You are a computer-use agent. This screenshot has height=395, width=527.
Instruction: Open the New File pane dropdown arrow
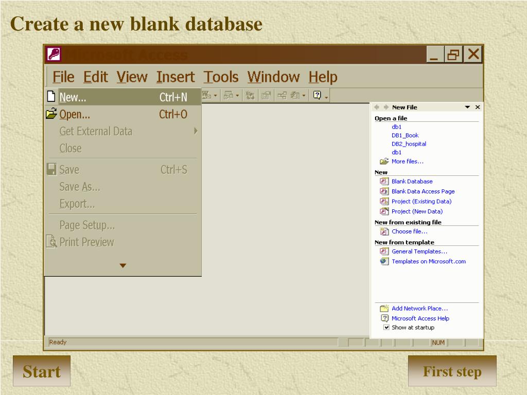tap(467, 107)
